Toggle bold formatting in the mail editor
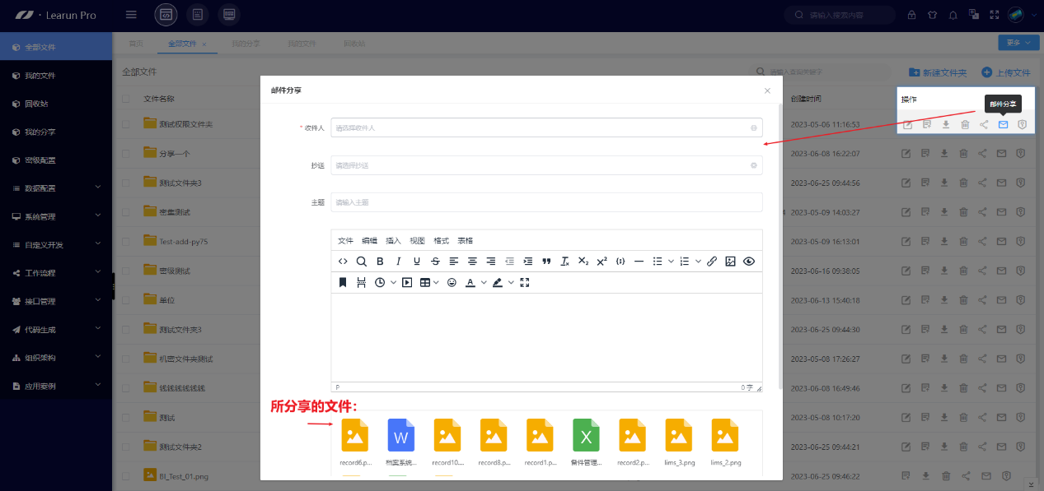 [380, 262]
